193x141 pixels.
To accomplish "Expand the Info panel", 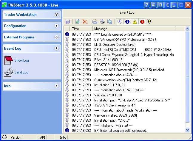I will pyautogui.click(x=56, y=86).
